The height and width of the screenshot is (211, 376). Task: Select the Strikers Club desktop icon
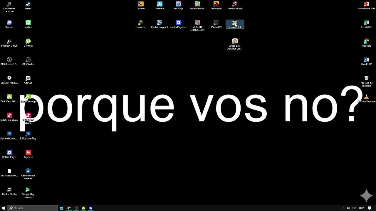235,24
